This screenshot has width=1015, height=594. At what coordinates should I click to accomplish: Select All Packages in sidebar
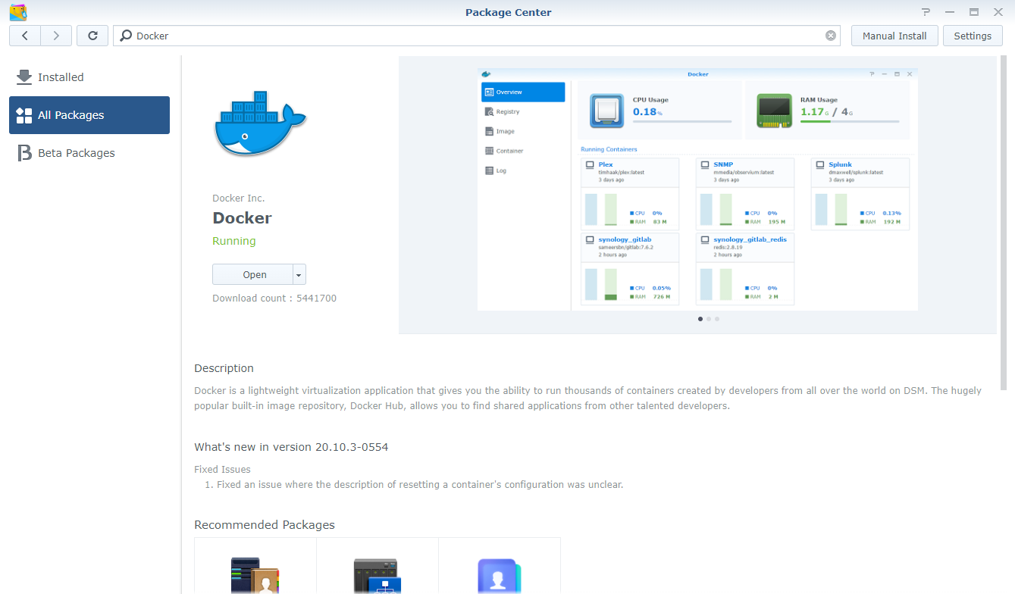(89, 115)
